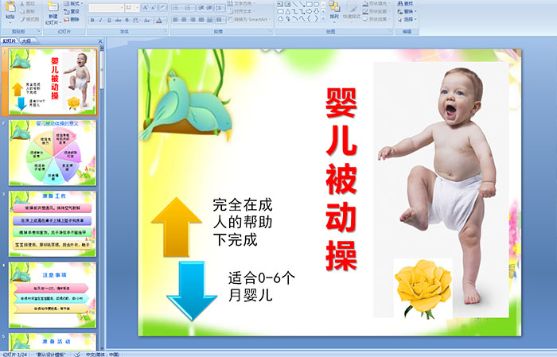Click the red title 婴儿被动操 on slide

(341, 180)
